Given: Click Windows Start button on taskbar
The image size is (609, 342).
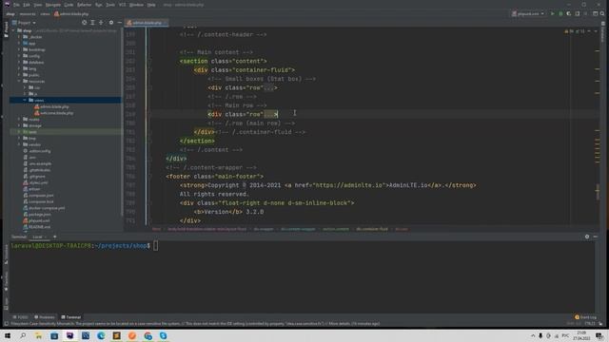Looking at the screenshot, I should click(x=7, y=335).
